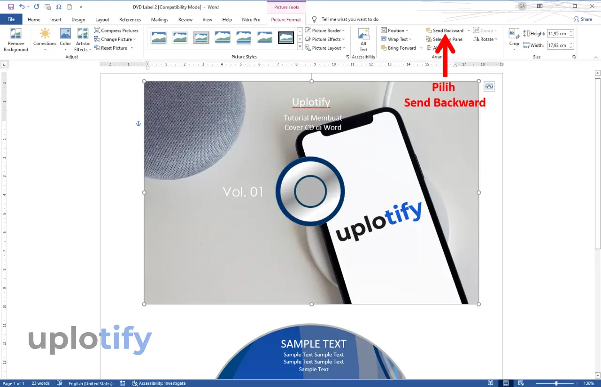Click the Omega symbol icon

point(59,7)
